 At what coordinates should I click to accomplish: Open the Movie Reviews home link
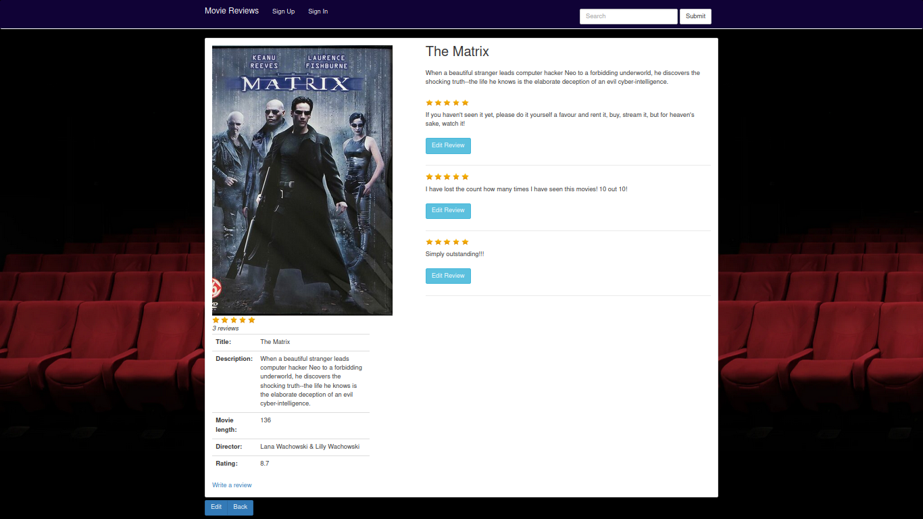click(232, 11)
